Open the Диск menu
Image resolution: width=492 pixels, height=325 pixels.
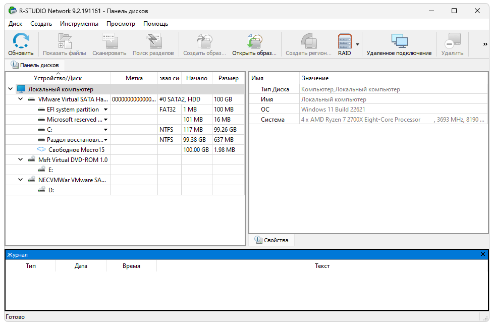coord(15,24)
